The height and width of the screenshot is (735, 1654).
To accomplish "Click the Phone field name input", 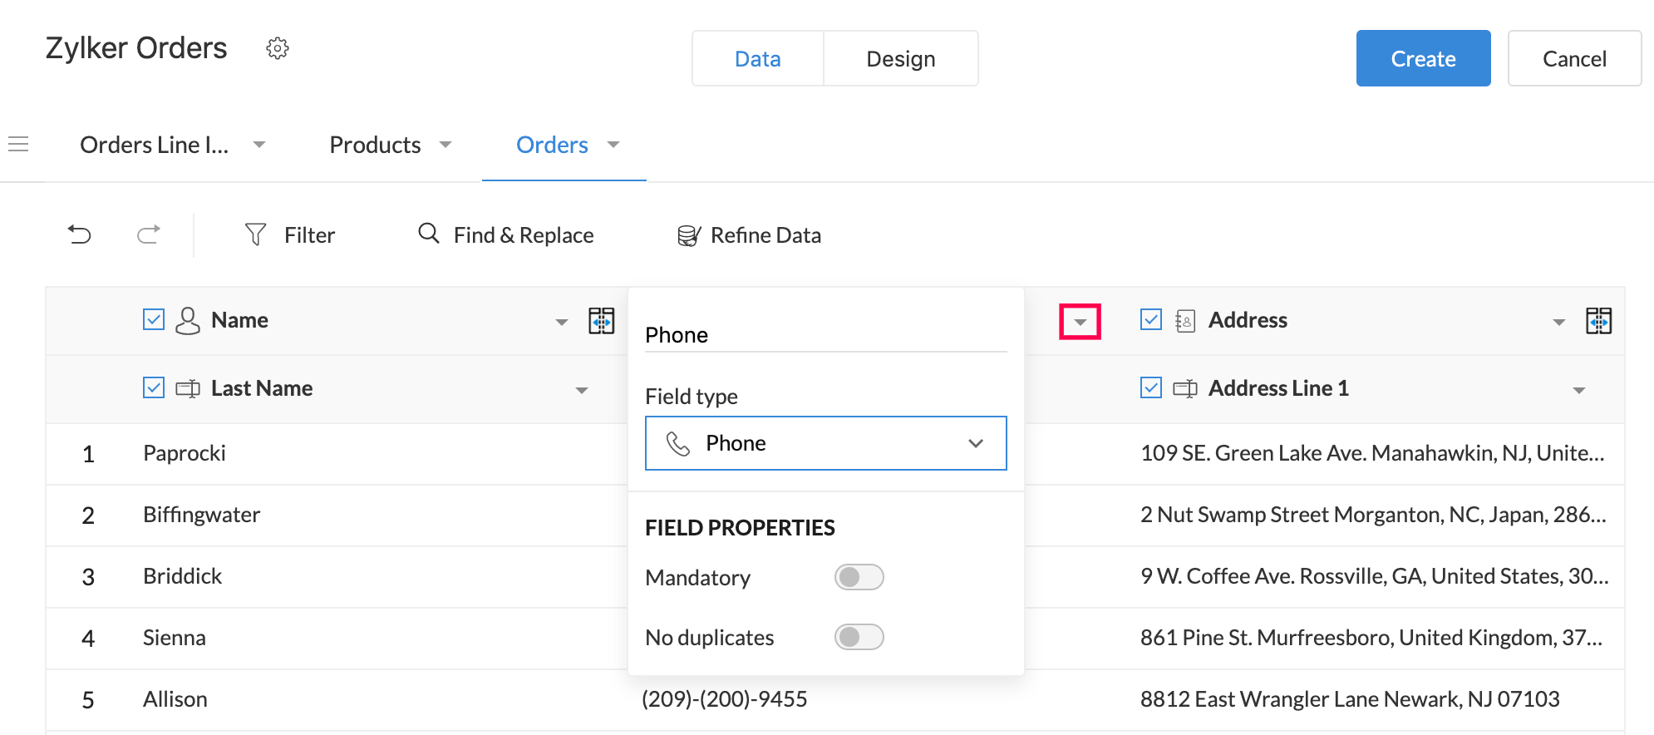I will [x=825, y=335].
